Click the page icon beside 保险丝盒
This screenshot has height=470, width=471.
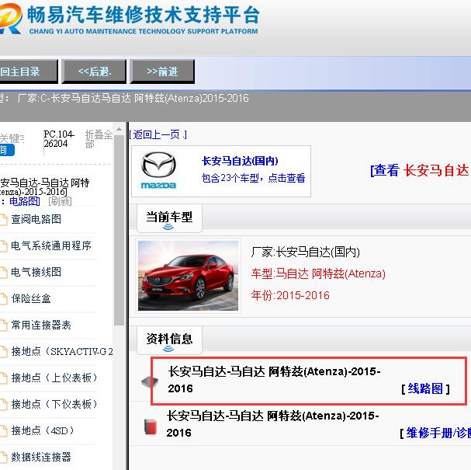point(3,299)
